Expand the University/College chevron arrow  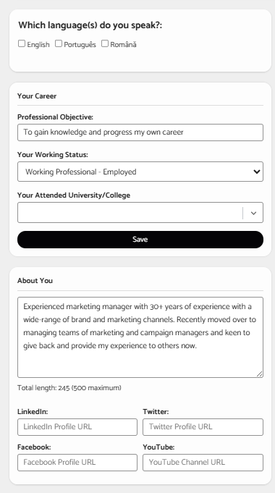pos(253,213)
